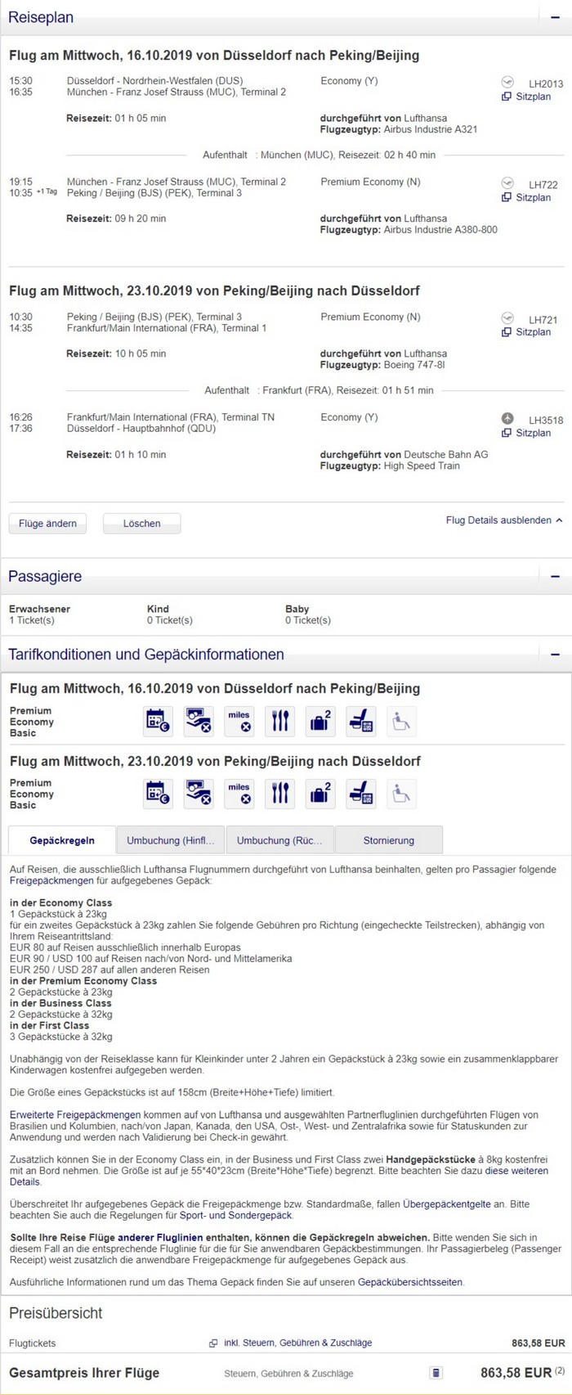572x1395 pixels.
Task: Click rebooking fee calendar icon for 23.10.2019 flight
Action: pyautogui.click(x=159, y=794)
